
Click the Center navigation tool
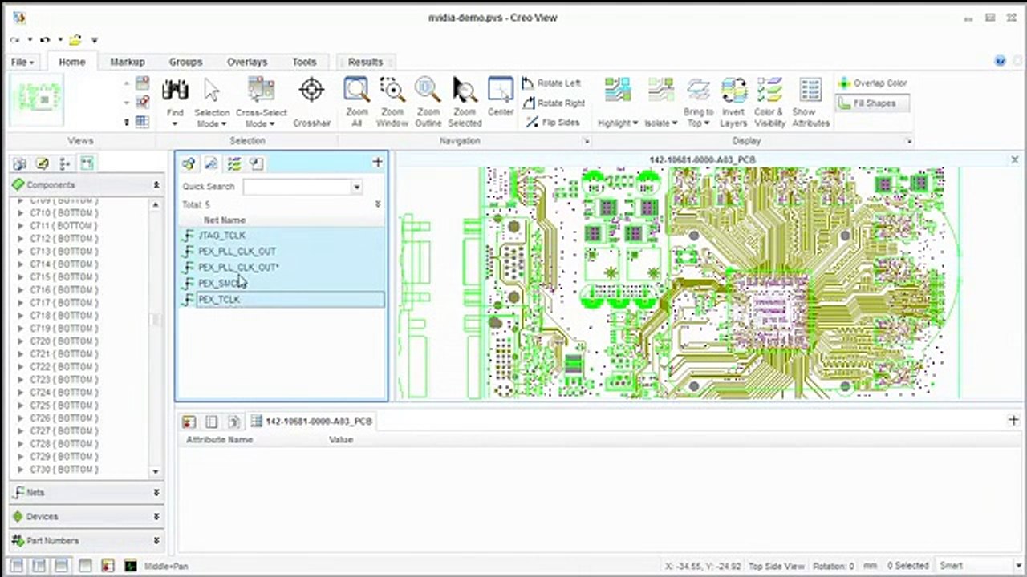(501, 90)
